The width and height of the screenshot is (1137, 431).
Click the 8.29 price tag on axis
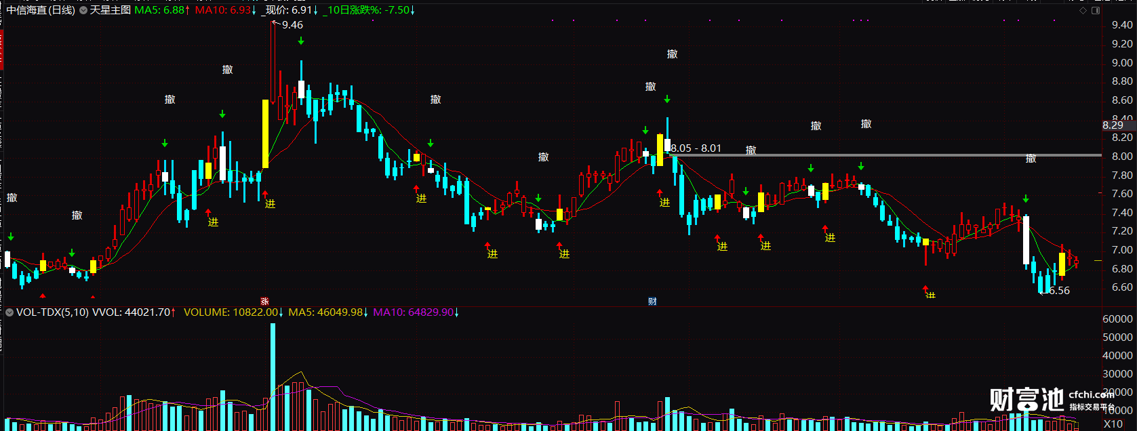coord(1113,125)
